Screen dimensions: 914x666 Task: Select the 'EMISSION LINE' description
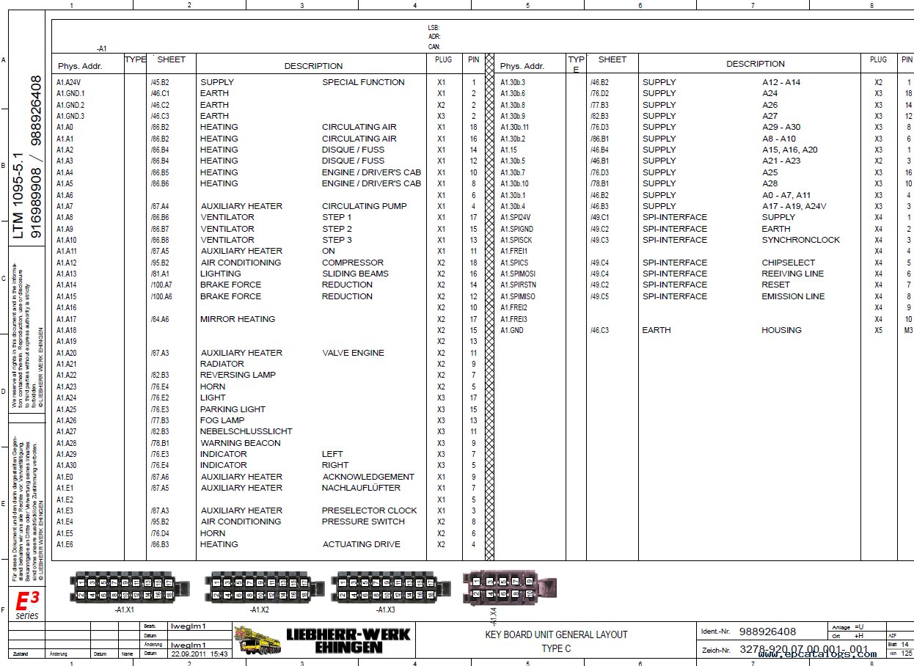coord(793,296)
